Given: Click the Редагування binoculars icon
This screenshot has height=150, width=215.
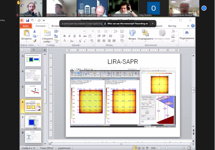Looking at the screenshot, I should pyautogui.click(x=186, y=33).
